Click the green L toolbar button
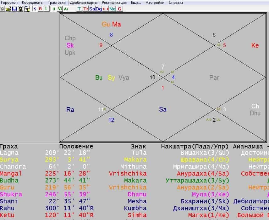The image size is (269, 220). point(46,9)
